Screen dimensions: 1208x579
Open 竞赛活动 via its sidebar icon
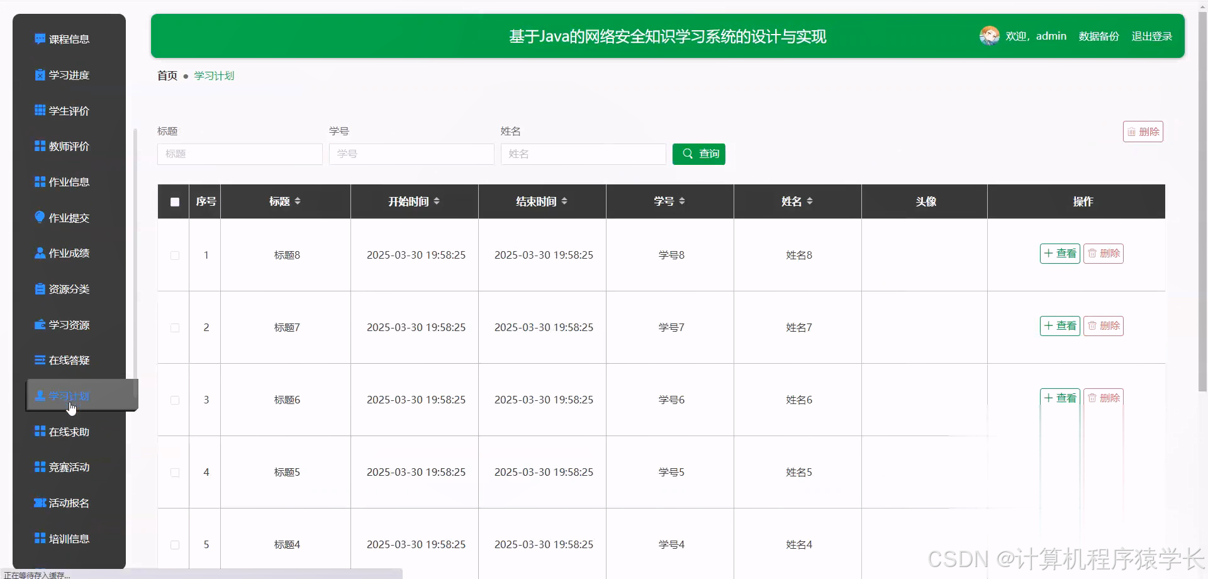click(39, 466)
